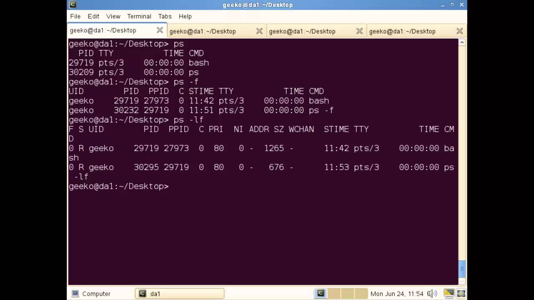Close the third terminal tab
Image resolution: width=534 pixels, height=300 pixels.
360,31
